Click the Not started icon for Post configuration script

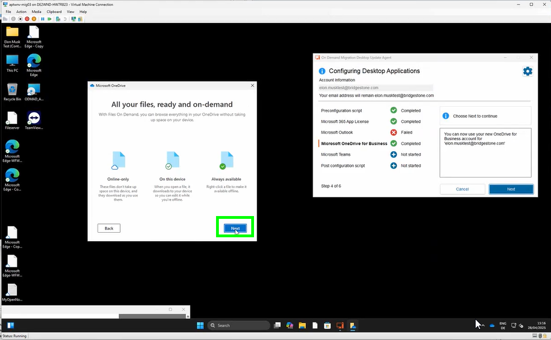tap(394, 166)
